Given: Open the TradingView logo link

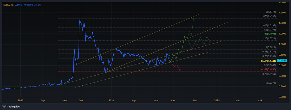Looking at the screenshot, I should 11,107.
